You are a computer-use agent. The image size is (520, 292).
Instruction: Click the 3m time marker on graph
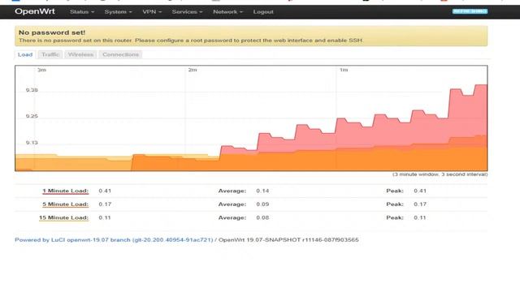point(41,70)
